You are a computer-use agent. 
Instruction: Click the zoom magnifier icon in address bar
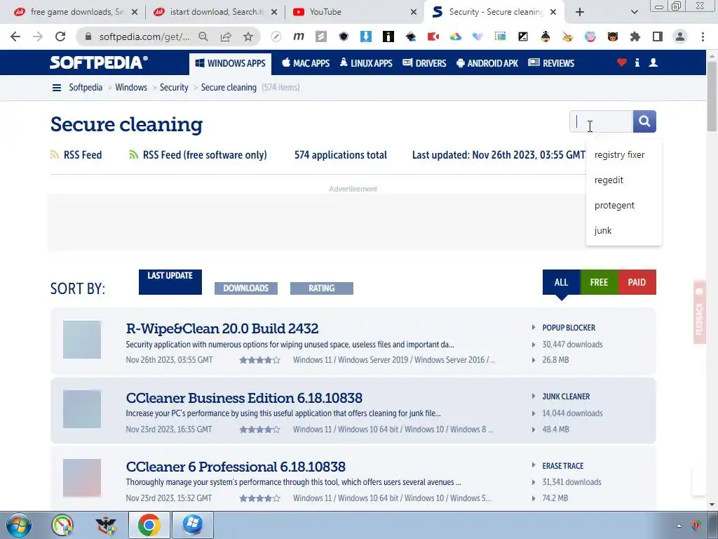[x=203, y=36]
